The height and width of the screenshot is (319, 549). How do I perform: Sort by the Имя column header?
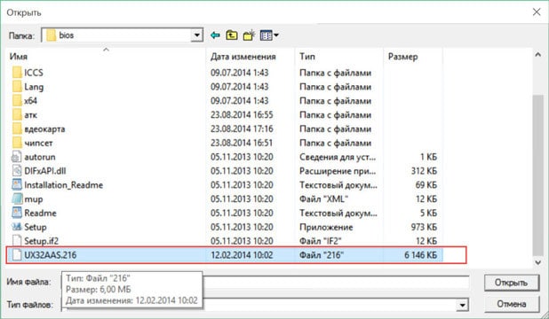(x=18, y=57)
